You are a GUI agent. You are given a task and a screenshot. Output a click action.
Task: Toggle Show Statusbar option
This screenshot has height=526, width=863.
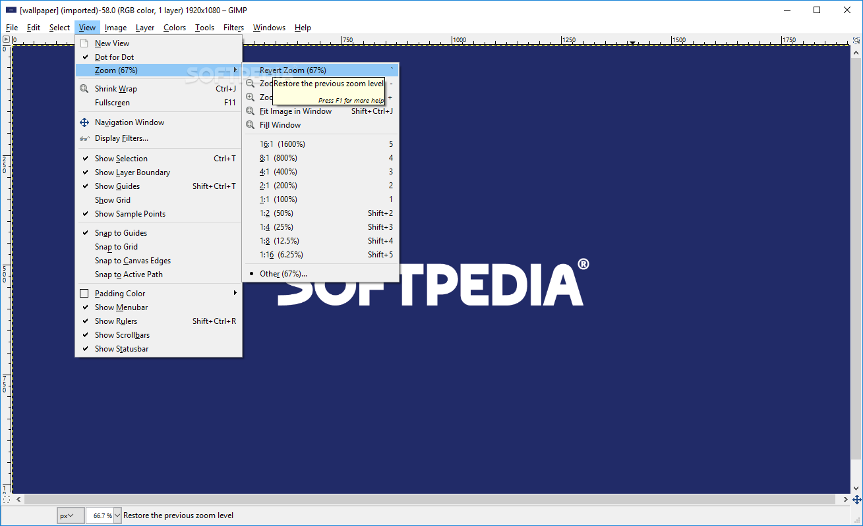(158, 349)
